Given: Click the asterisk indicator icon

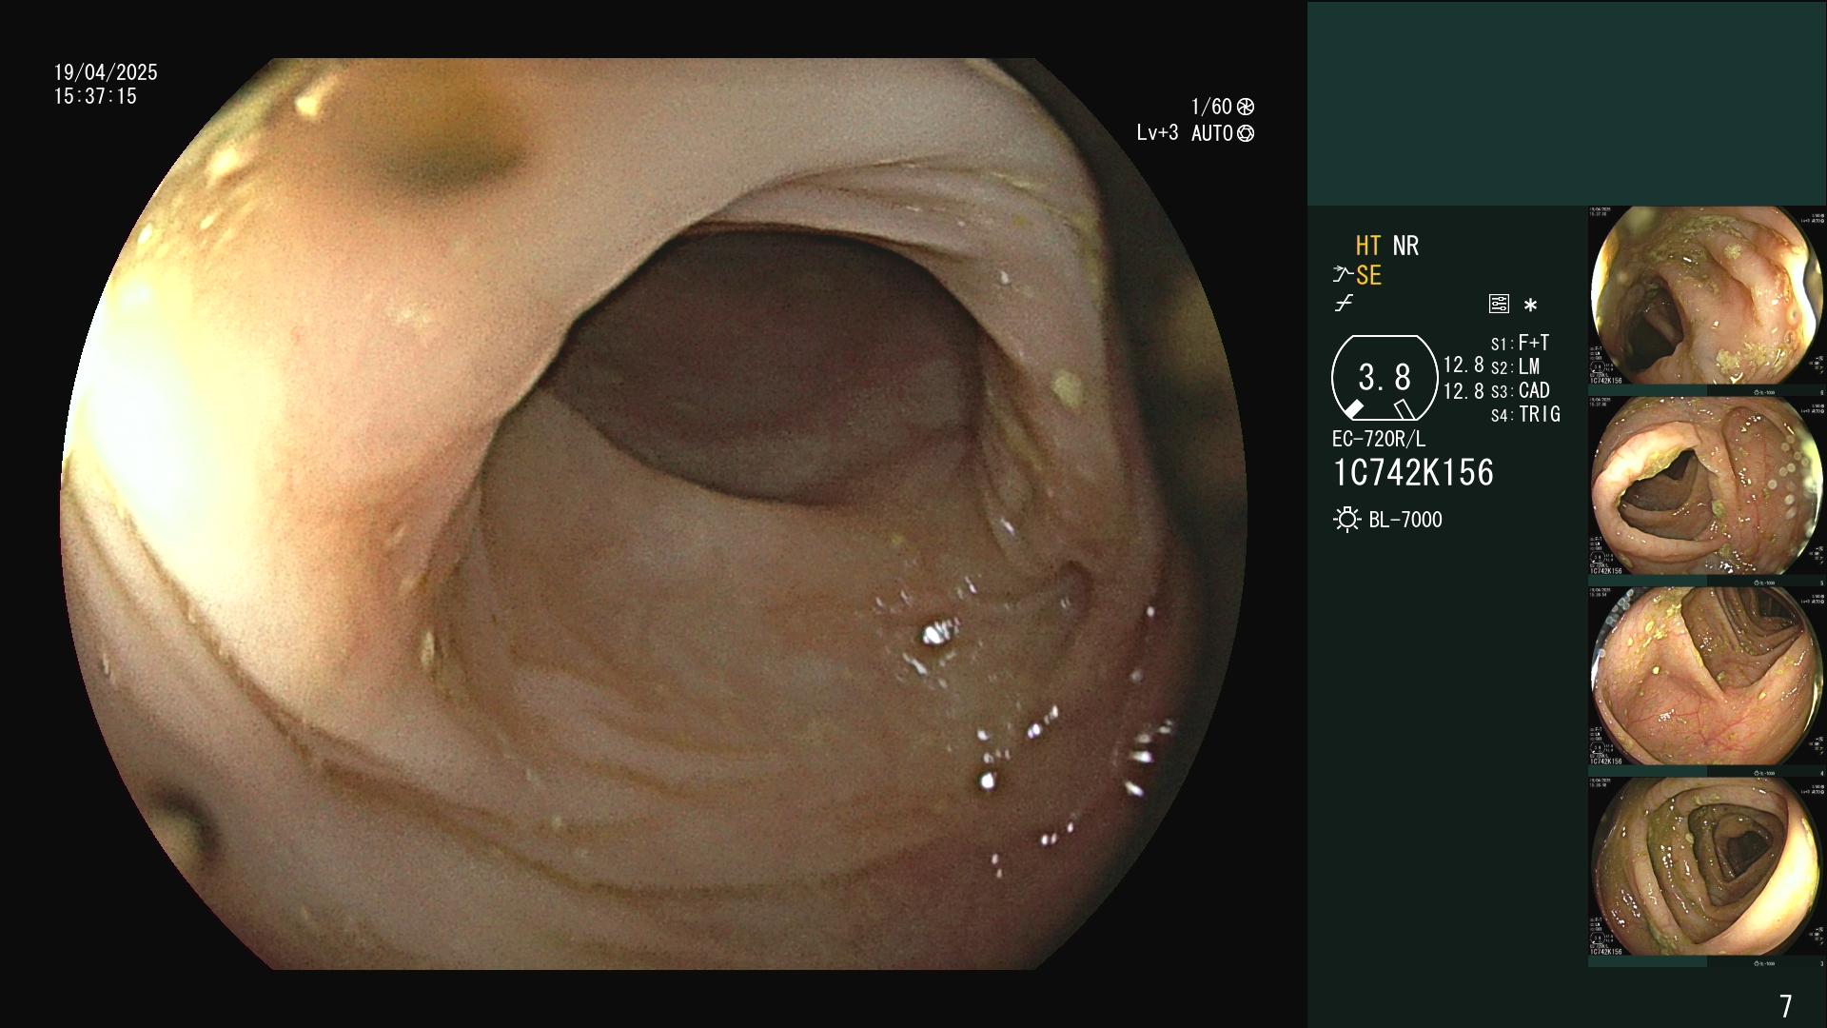Looking at the screenshot, I should pos(1530,306).
